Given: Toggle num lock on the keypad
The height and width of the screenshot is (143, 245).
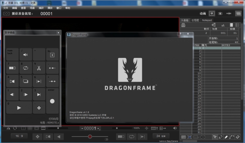Looking at the screenshot, I should point(12,54).
